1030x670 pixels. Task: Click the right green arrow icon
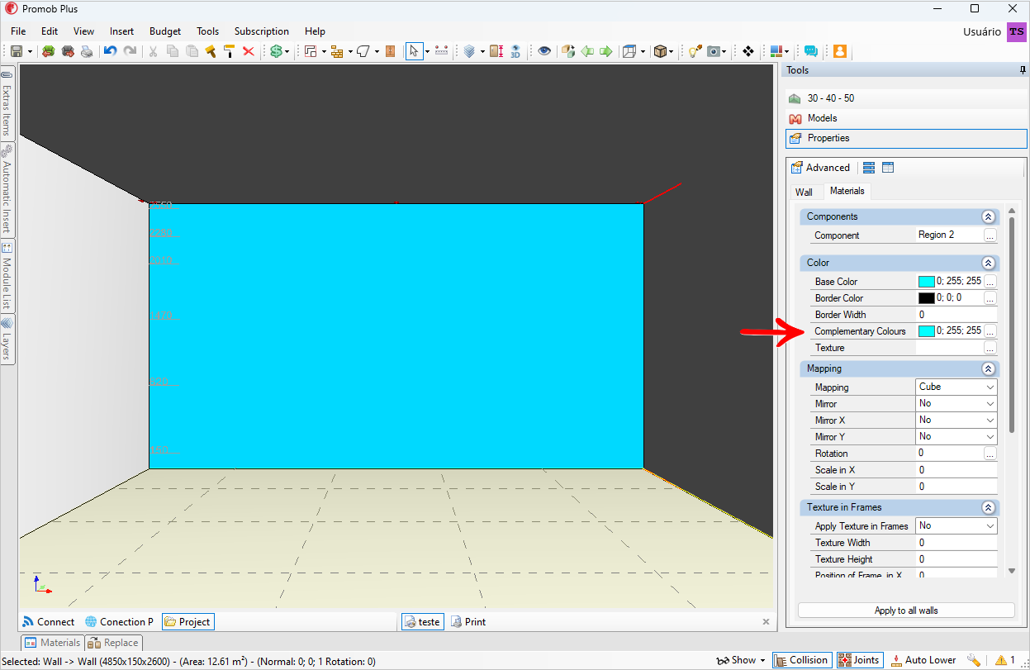click(606, 51)
